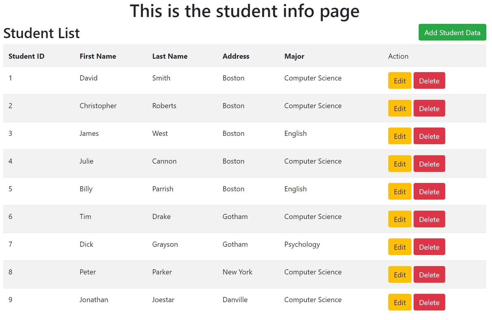The width and height of the screenshot is (492, 320).
Task: Edit Julie Cannon's student data
Action: (400, 164)
